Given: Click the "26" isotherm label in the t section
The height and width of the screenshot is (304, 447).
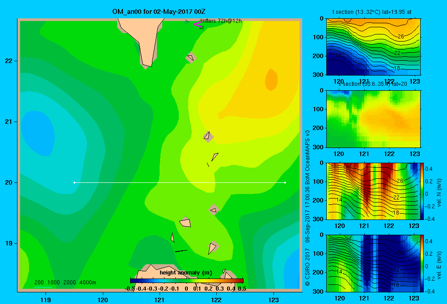Looking at the screenshot, I should pyautogui.click(x=401, y=37).
